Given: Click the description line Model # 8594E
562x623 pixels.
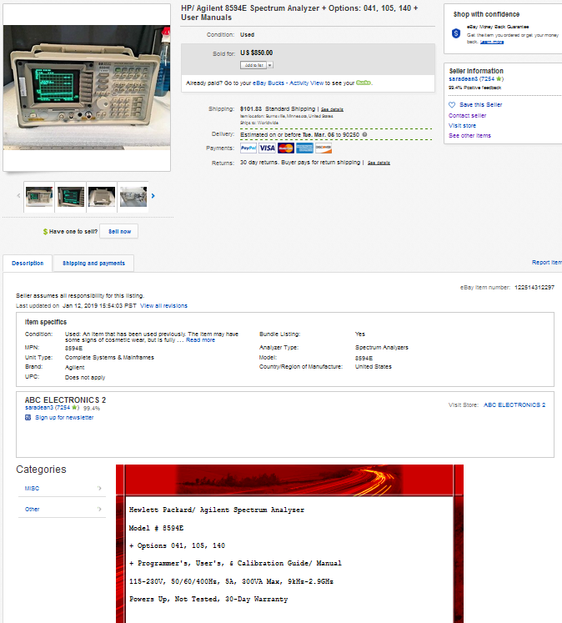Looking at the screenshot, I should pyautogui.click(x=157, y=528).
